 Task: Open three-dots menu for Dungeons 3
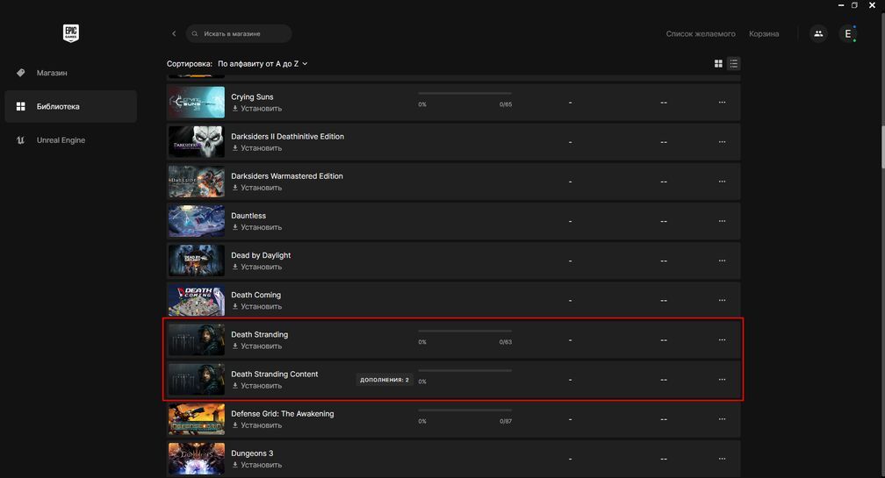[722, 459]
